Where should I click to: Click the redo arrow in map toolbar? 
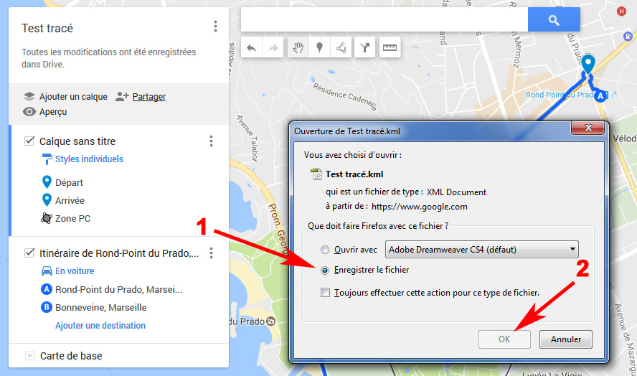(x=273, y=48)
